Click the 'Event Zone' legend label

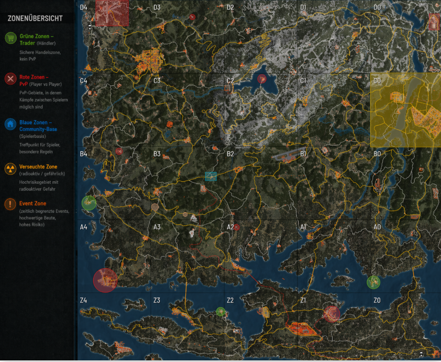(x=32, y=203)
